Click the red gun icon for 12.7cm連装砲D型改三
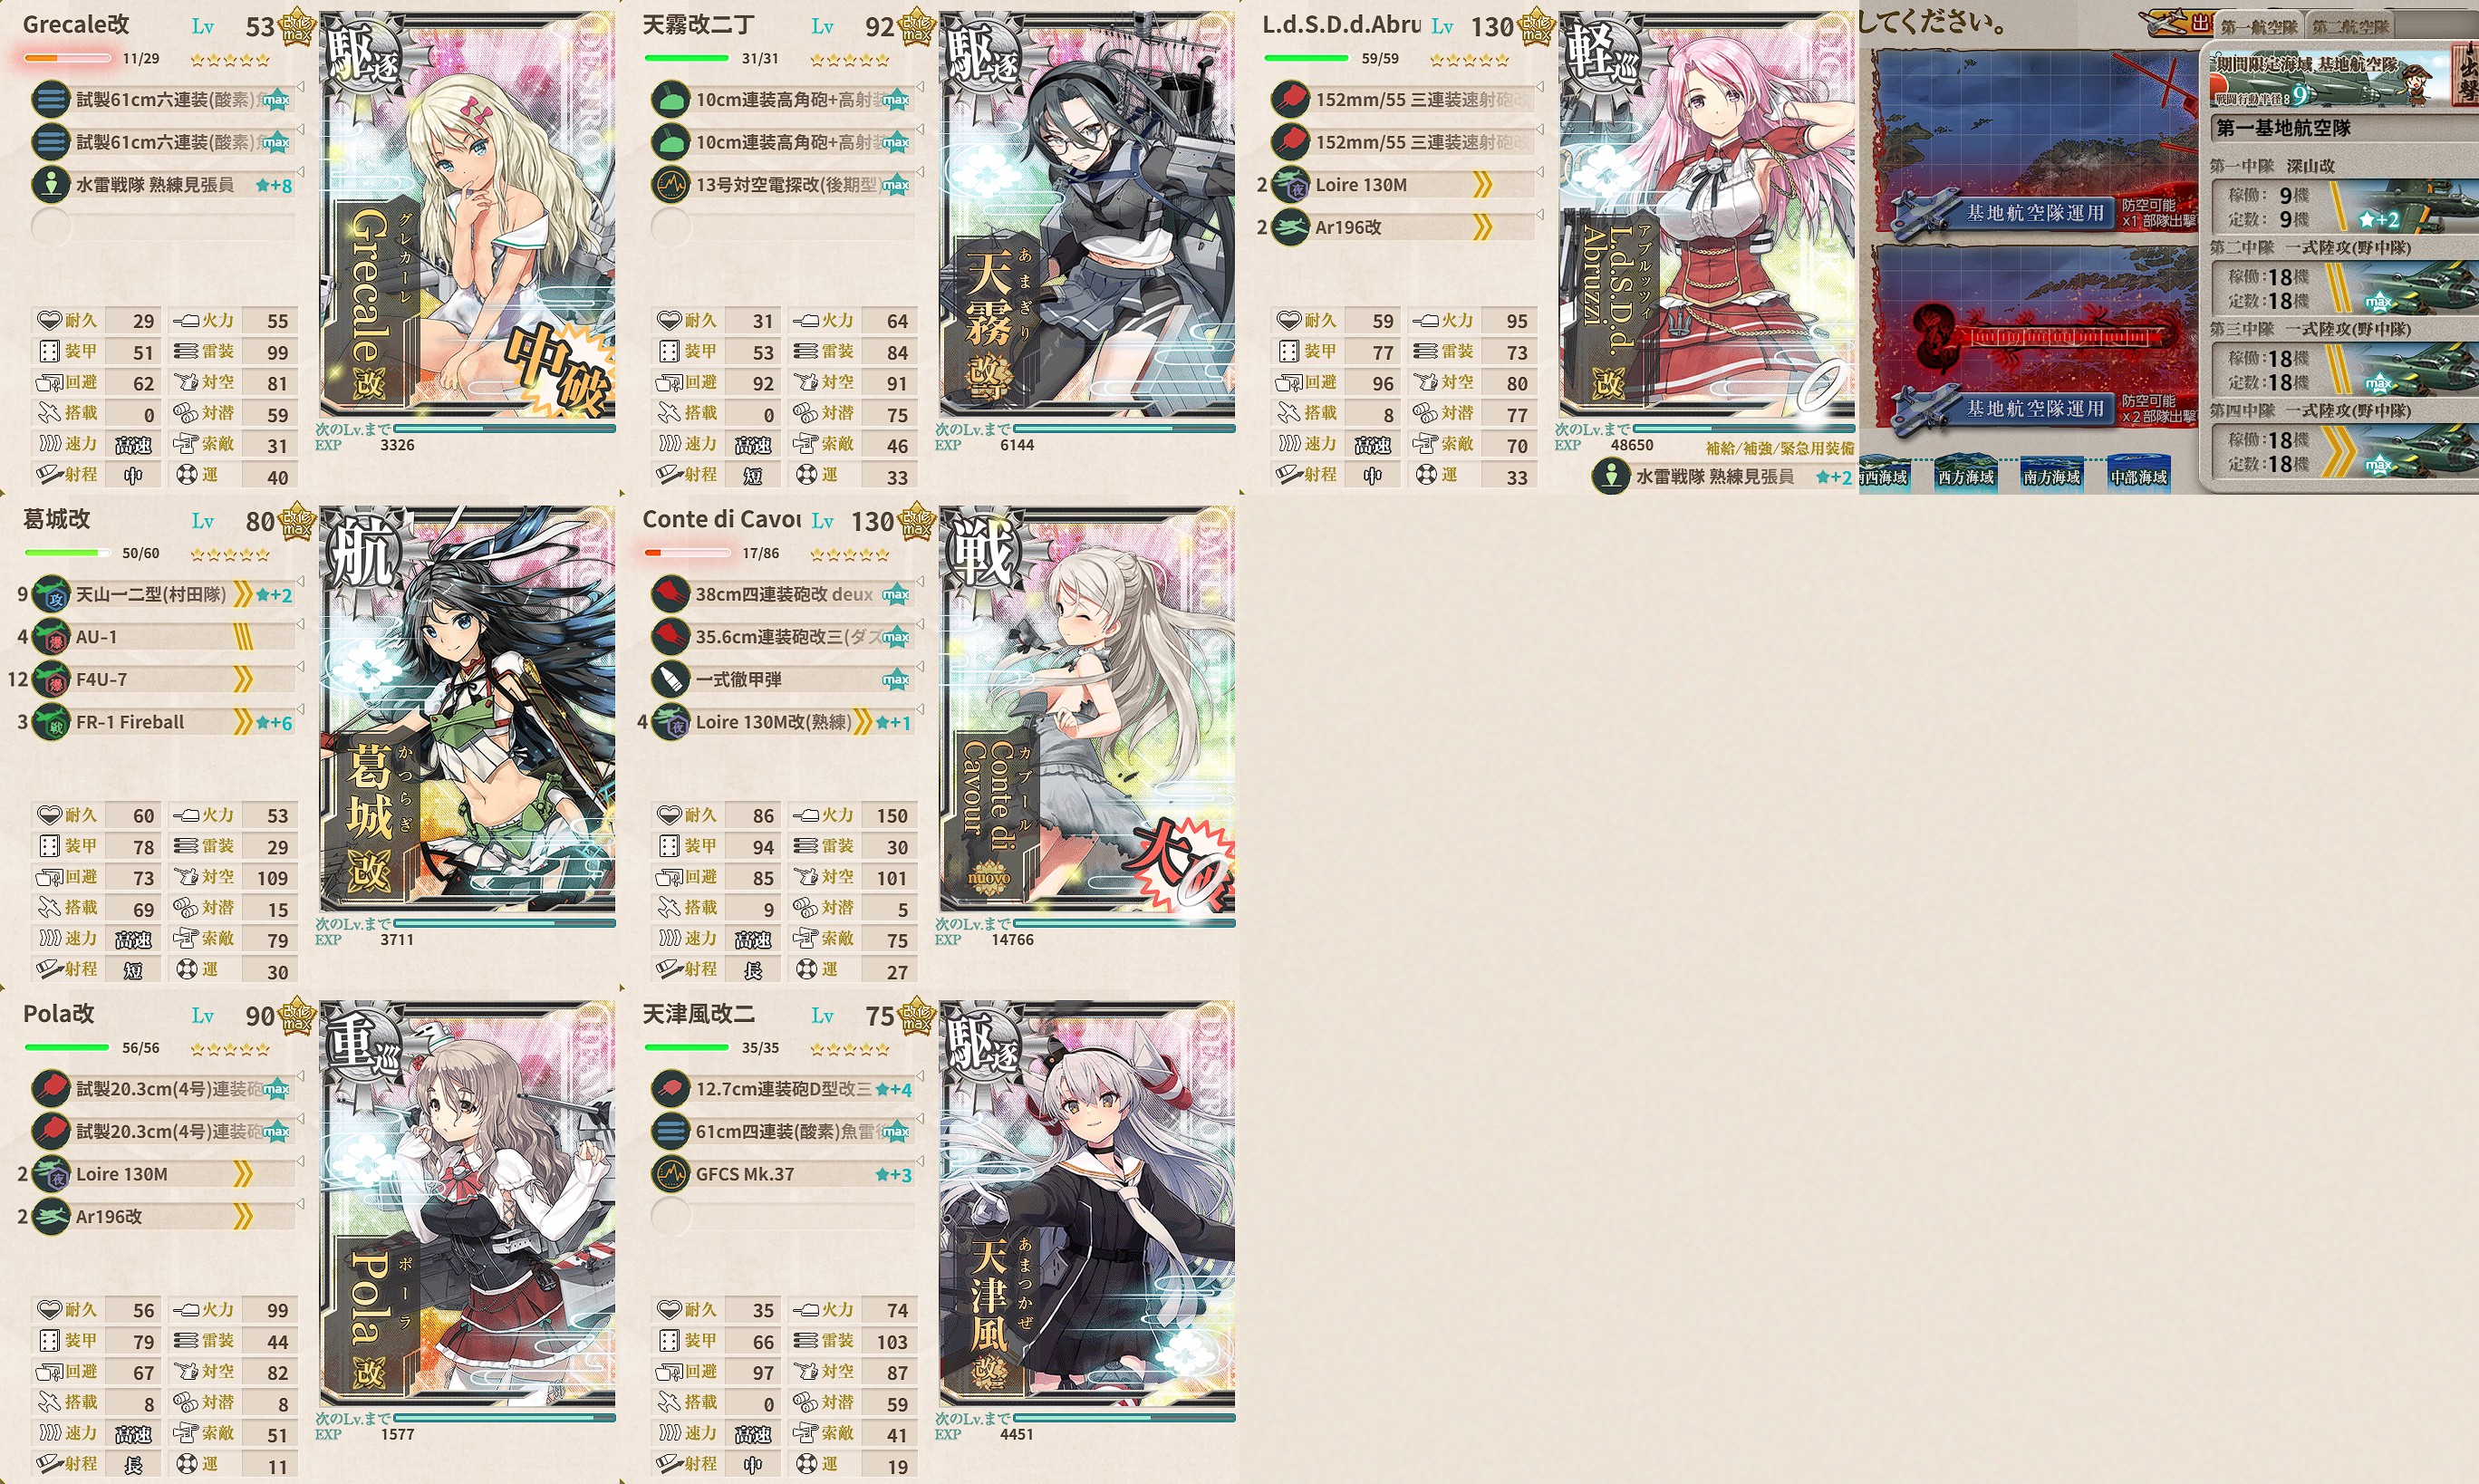The width and height of the screenshot is (2479, 1484). click(x=670, y=1089)
